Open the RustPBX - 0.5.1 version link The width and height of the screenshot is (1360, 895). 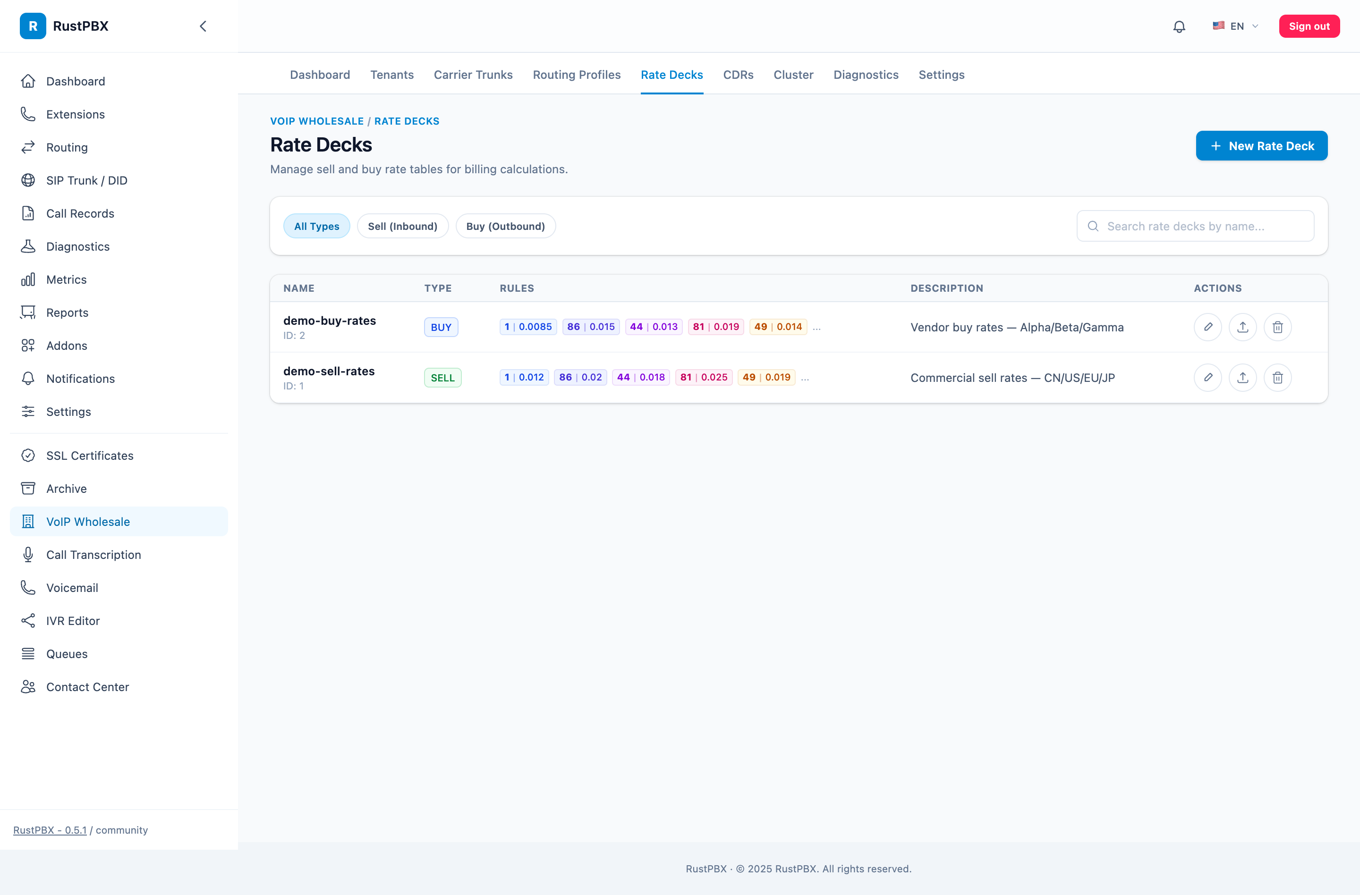tap(50, 830)
